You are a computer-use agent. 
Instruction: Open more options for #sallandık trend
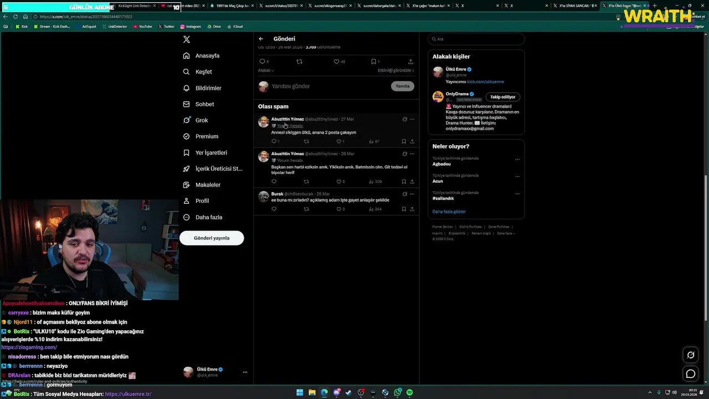(517, 193)
